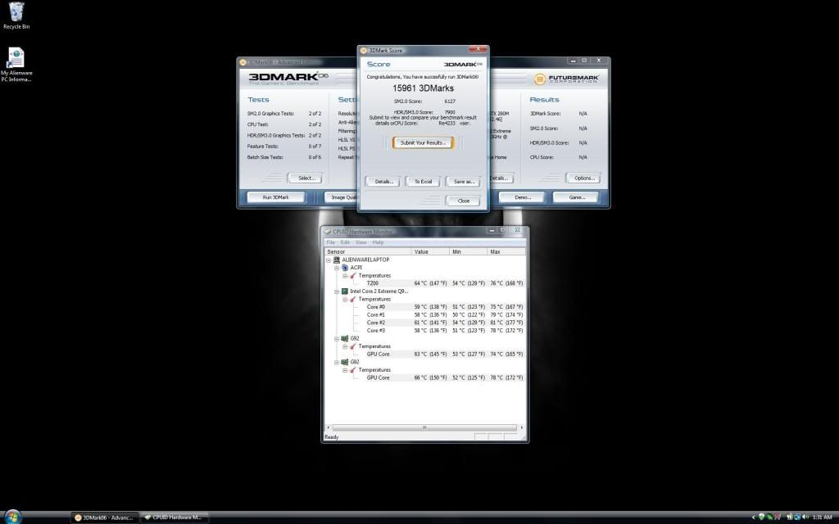
Task: Click the Intel Core 2 Extreme chip icon
Action: point(345,291)
